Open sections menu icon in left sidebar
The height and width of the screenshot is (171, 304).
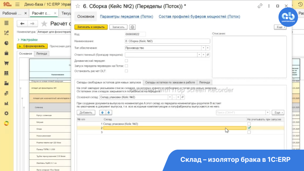pyautogui.click(x=7, y=23)
